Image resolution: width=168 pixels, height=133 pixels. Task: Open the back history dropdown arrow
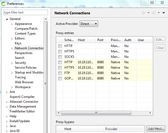[148, 13]
